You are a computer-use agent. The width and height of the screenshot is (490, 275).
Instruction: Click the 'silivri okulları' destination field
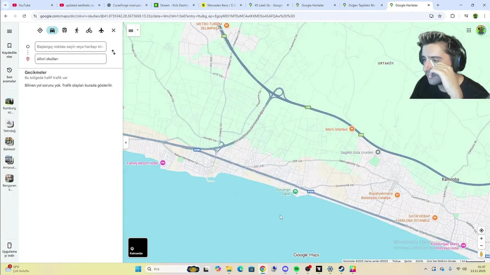(70, 59)
